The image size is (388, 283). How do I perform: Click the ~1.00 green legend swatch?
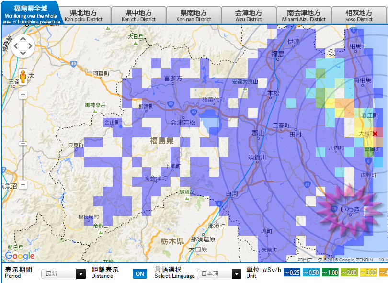tap(330, 272)
